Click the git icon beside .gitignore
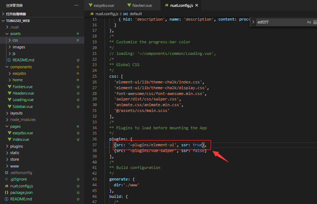 coord(7,179)
